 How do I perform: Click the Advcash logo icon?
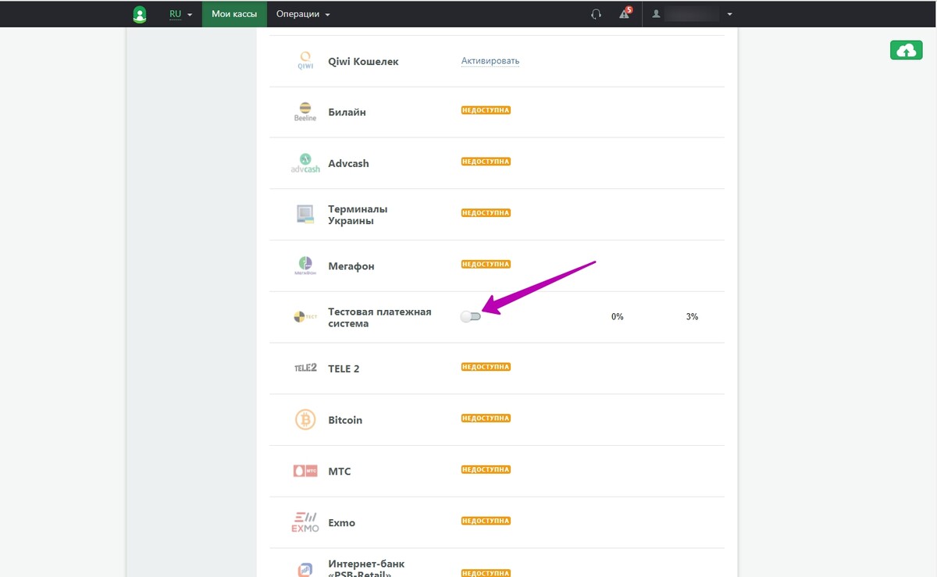(305, 163)
